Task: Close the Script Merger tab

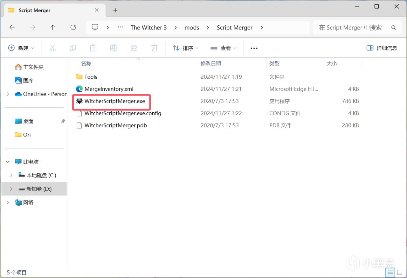Action: click(97, 10)
